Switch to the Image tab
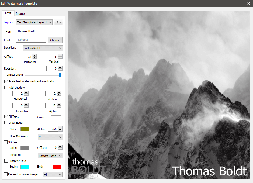The image size is (253, 183). tap(20, 13)
